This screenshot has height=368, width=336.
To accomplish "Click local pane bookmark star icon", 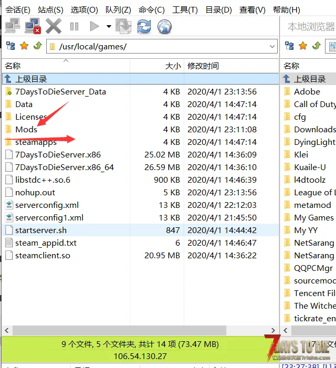I will pyautogui.click(x=303, y=46).
